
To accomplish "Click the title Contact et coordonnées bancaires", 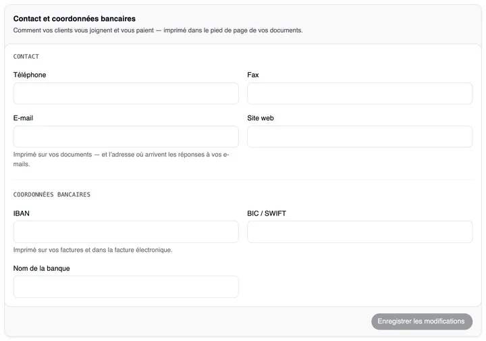I will pyautogui.click(x=74, y=19).
